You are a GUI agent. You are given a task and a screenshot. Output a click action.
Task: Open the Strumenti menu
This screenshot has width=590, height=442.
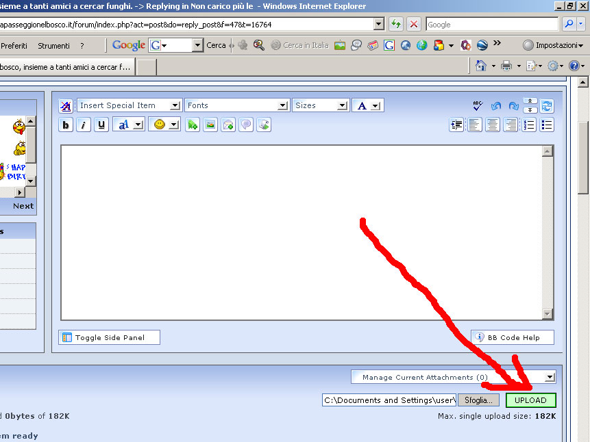coord(54,46)
